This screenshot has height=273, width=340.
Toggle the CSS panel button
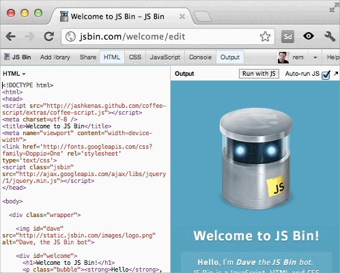[x=135, y=57]
